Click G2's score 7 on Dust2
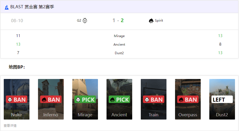This screenshot has height=131, width=239. (x=18, y=53)
